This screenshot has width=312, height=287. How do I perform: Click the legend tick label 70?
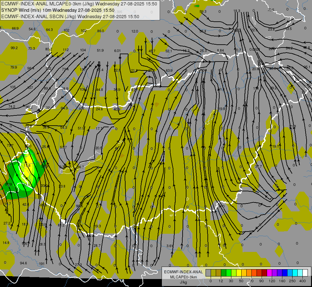coord(251,281)
